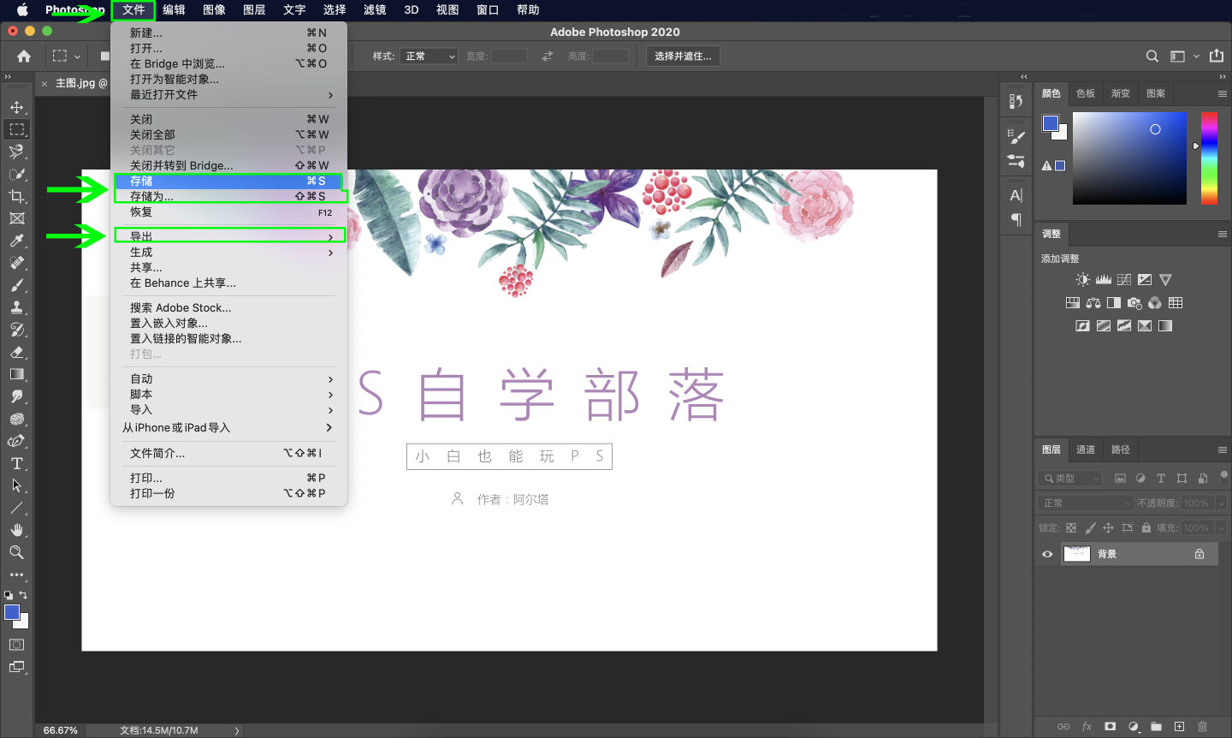This screenshot has width=1232, height=738.
Task: Select the Move tool in the toolbar
Action: [x=17, y=107]
